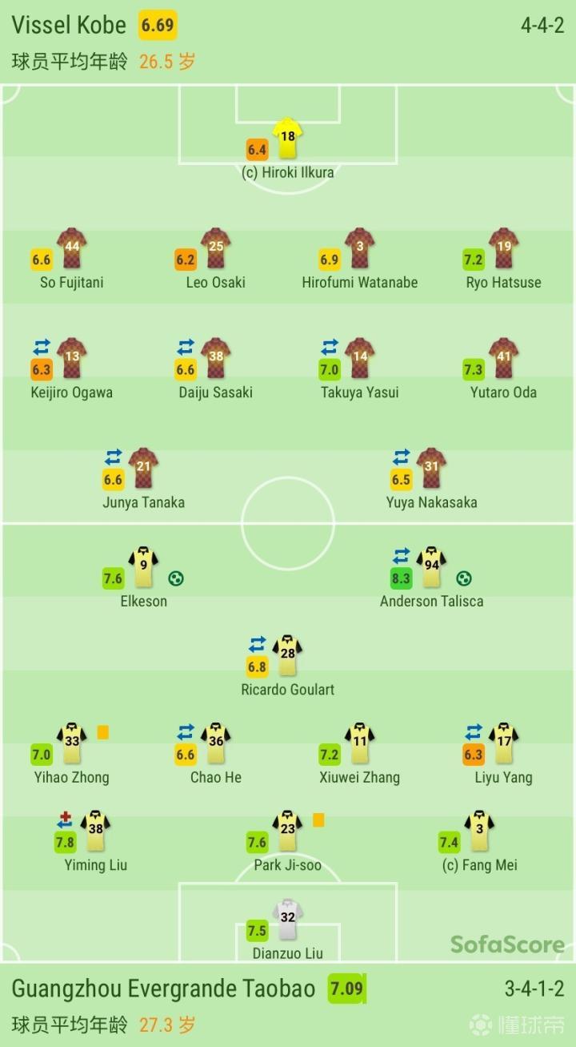Tap Guangzhou's 7.09 team rating badge
The width and height of the screenshot is (576, 1047).
coord(346,988)
